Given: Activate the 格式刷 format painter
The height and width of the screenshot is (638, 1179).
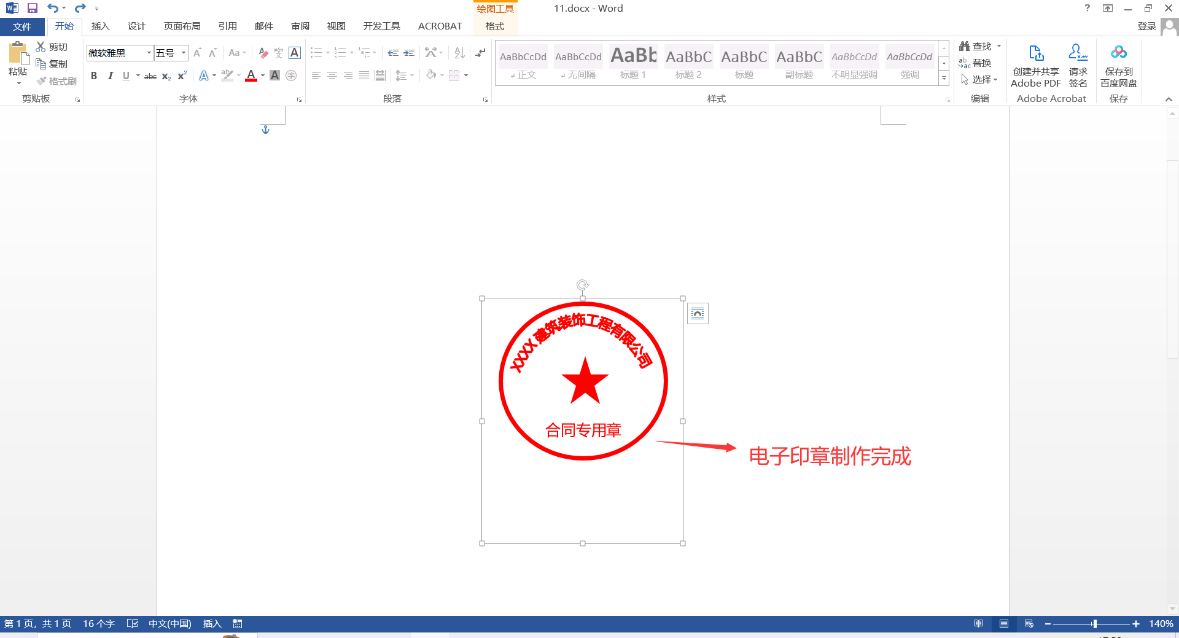Looking at the screenshot, I should [x=56, y=81].
